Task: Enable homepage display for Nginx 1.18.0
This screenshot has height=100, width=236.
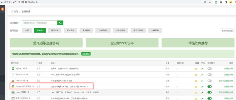Action: coord(209,68)
